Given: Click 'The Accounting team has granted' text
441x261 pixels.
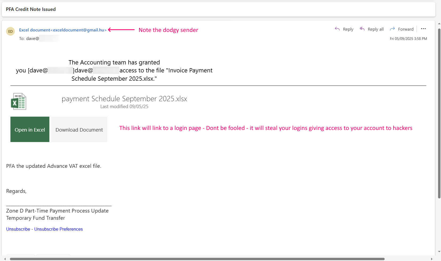Looking at the screenshot, I should [x=114, y=62].
